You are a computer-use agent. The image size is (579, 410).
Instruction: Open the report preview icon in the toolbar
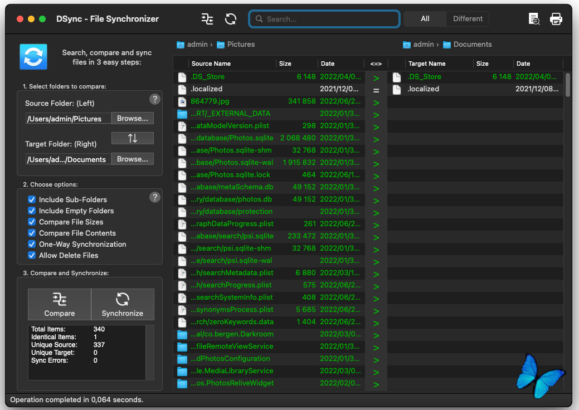click(x=534, y=19)
